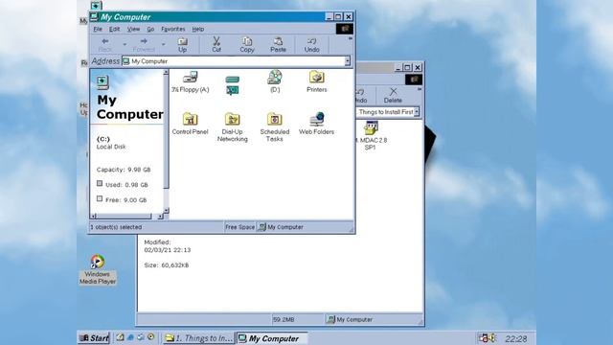This screenshot has width=613, height=345.
Task: Show more toolbar buttons chevron in My Computer
Action: [351, 38]
